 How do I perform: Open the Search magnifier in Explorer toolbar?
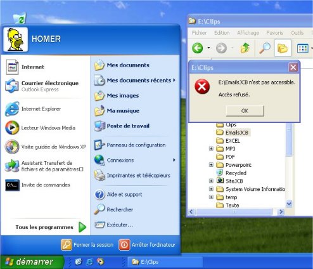pyautogui.click(x=265, y=48)
